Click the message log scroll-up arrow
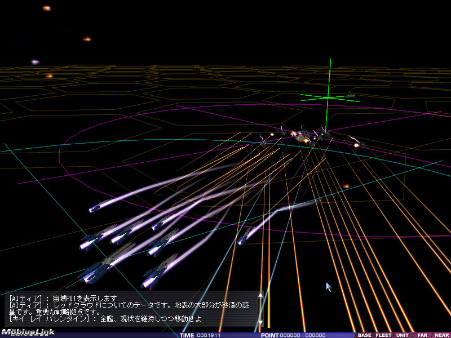 point(260,295)
